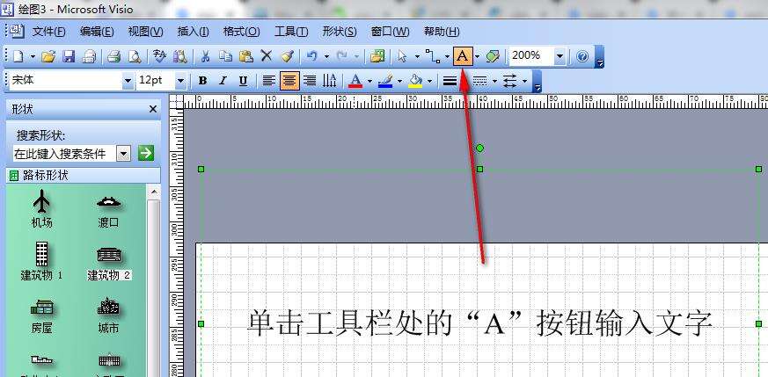Apply the line color pen
The image size is (768, 377).
[385, 81]
